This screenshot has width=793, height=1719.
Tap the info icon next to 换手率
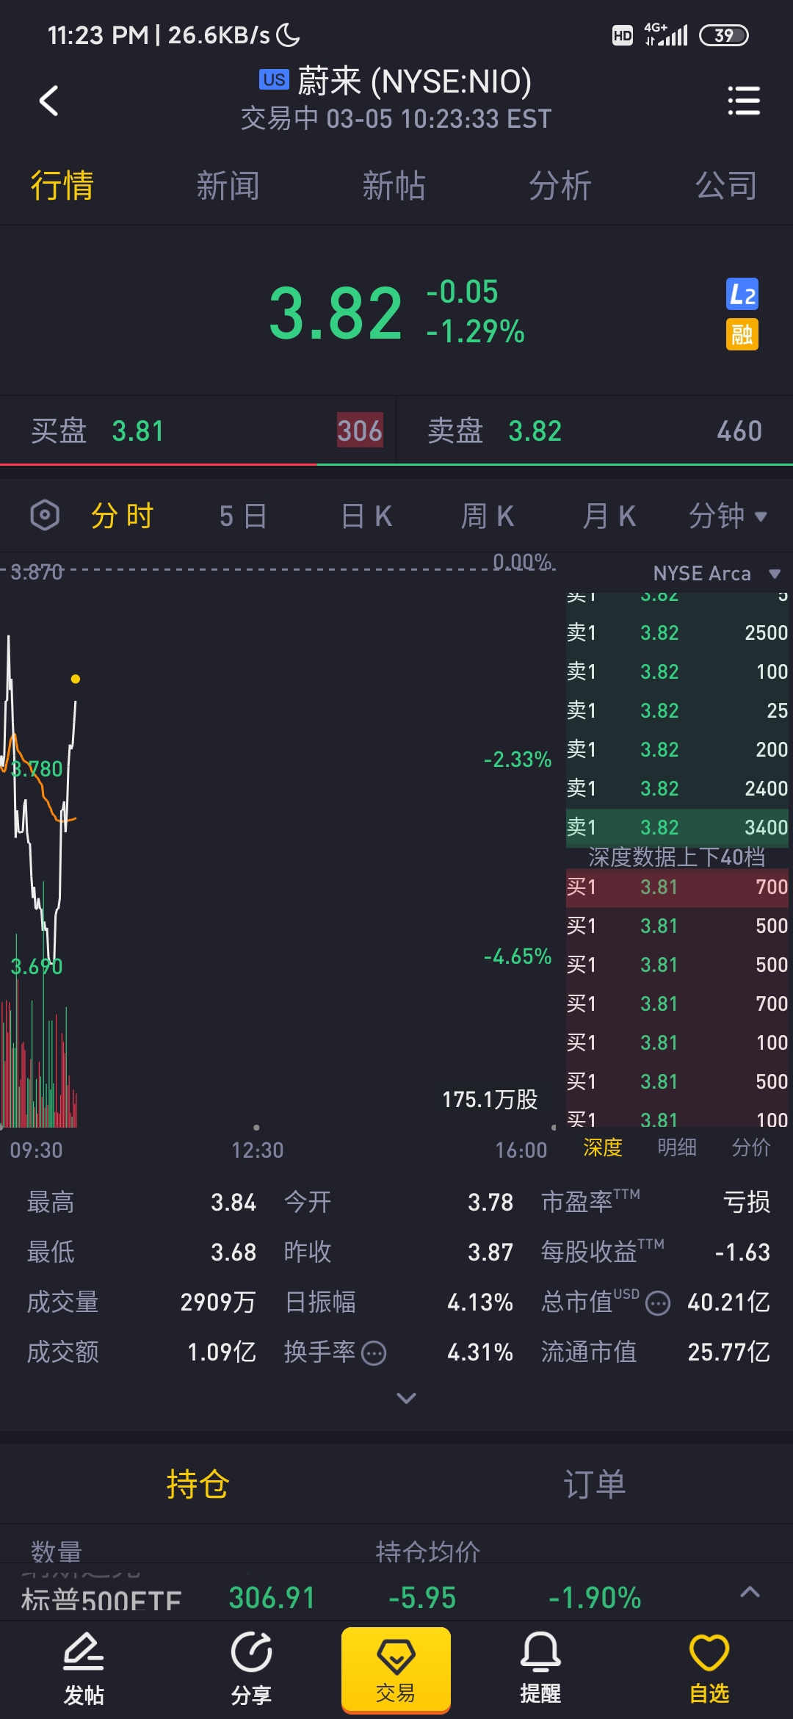pos(374,1352)
